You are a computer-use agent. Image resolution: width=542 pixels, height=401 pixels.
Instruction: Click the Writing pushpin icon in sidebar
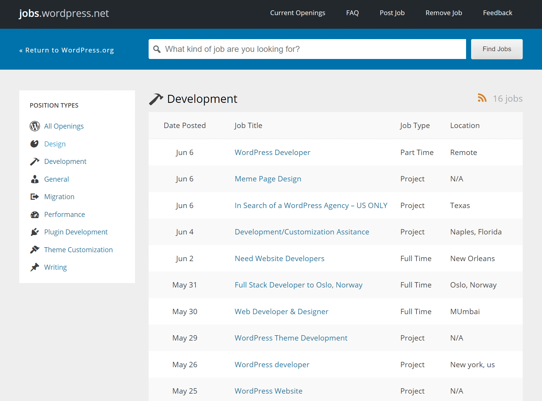(x=35, y=267)
